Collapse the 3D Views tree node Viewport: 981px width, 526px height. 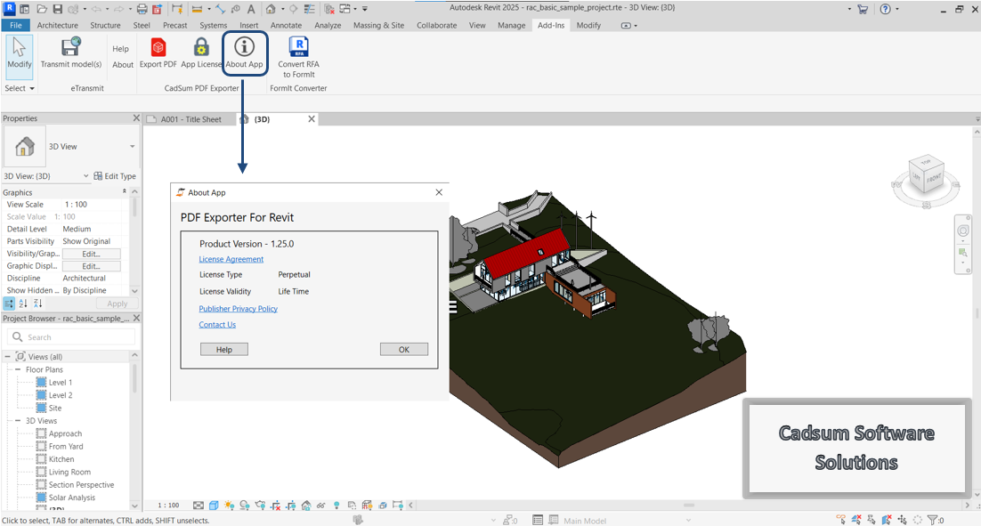point(16,421)
